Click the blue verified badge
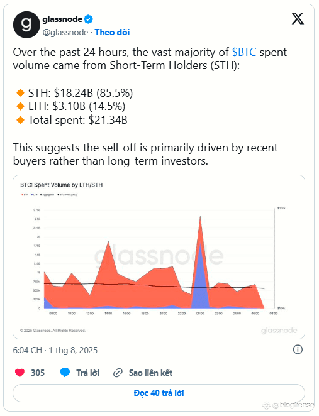319x416 pixels. tap(89, 19)
